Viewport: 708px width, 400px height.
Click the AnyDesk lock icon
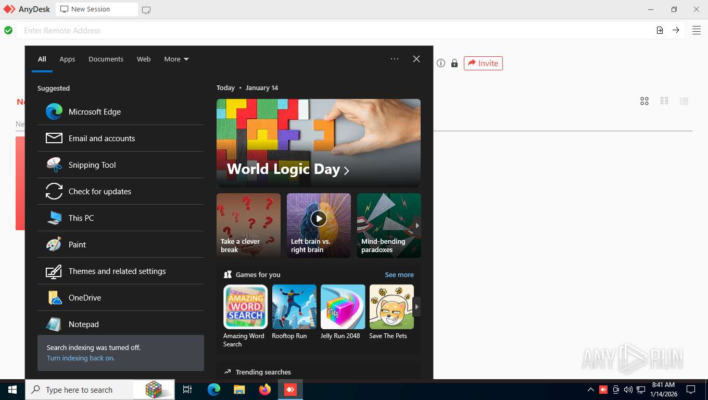pyautogui.click(x=454, y=64)
